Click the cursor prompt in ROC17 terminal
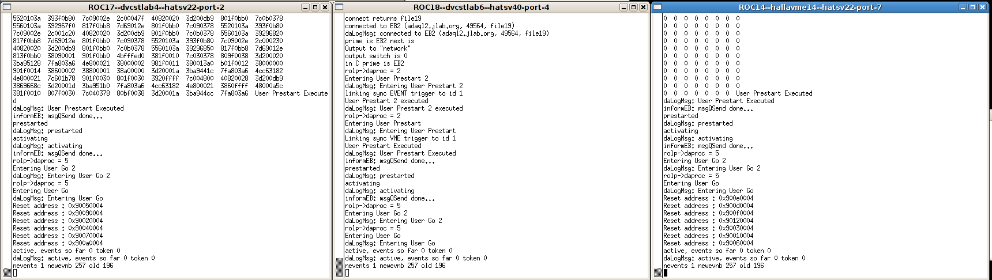 (14, 273)
